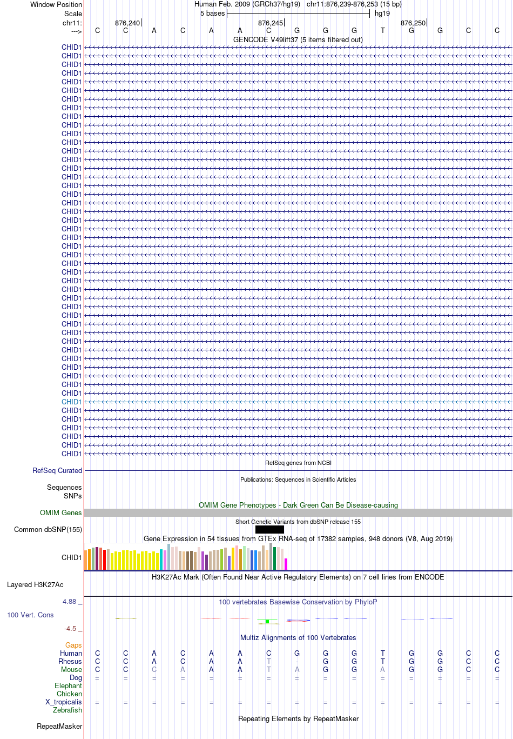Select the light-blue highlighted CHID1 transcript label

pyautogui.click(x=71, y=402)
